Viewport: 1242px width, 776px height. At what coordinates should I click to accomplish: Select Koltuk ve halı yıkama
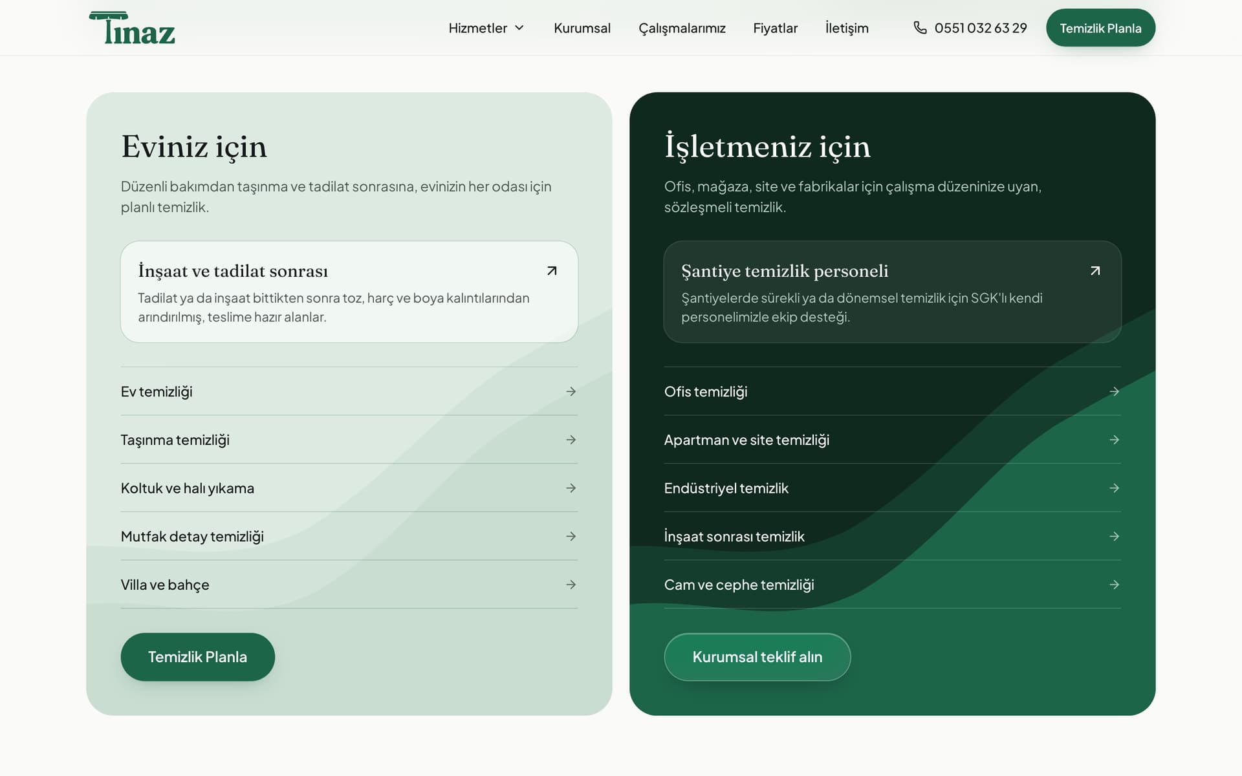click(349, 488)
